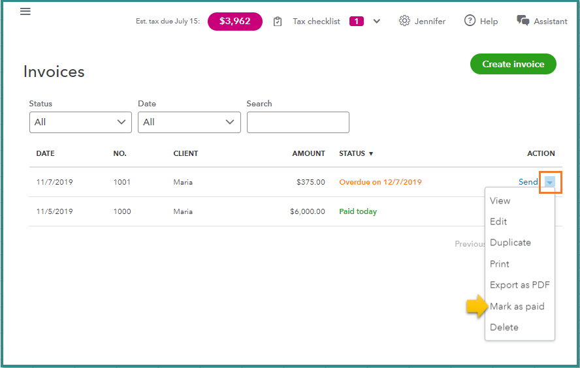Click the Tax checklist clipboard icon
This screenshot has height=368, width=580.
(278, 22)
